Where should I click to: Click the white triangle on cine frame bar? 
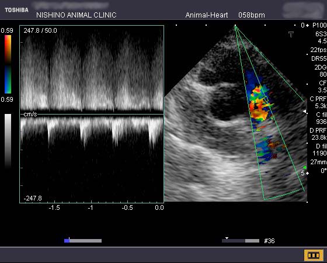(x=227, y=238)
